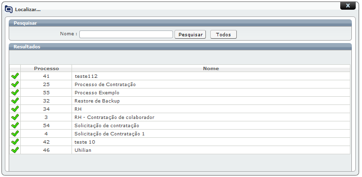Select Restore de Backup checkmark icon
The image size is (362, 177).
(15, 101)
